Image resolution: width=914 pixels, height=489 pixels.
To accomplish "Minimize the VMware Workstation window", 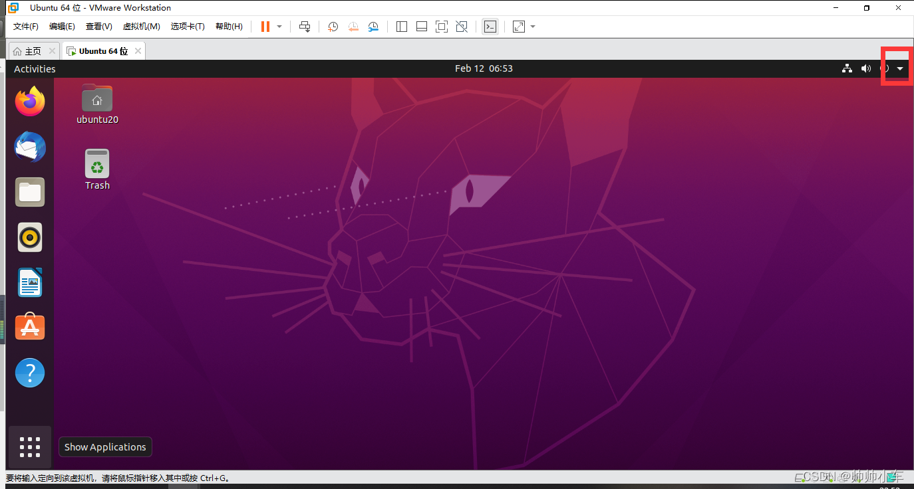I will pos(836,8).
